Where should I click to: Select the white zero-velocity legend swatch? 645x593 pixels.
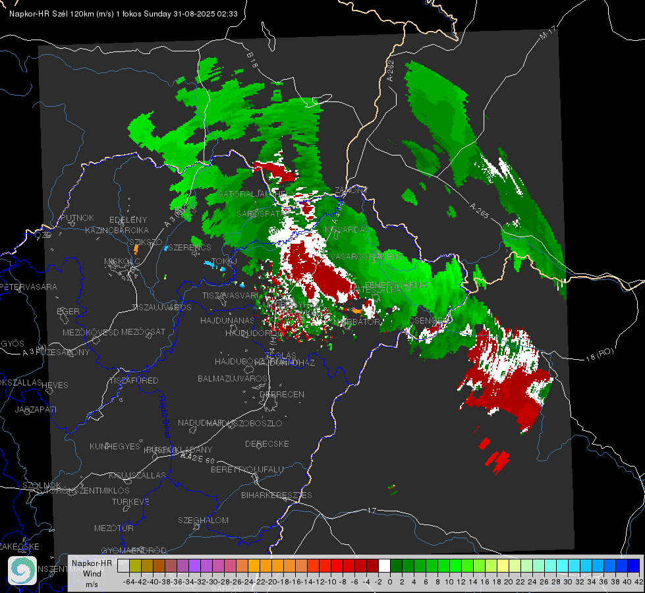point(384,566)
